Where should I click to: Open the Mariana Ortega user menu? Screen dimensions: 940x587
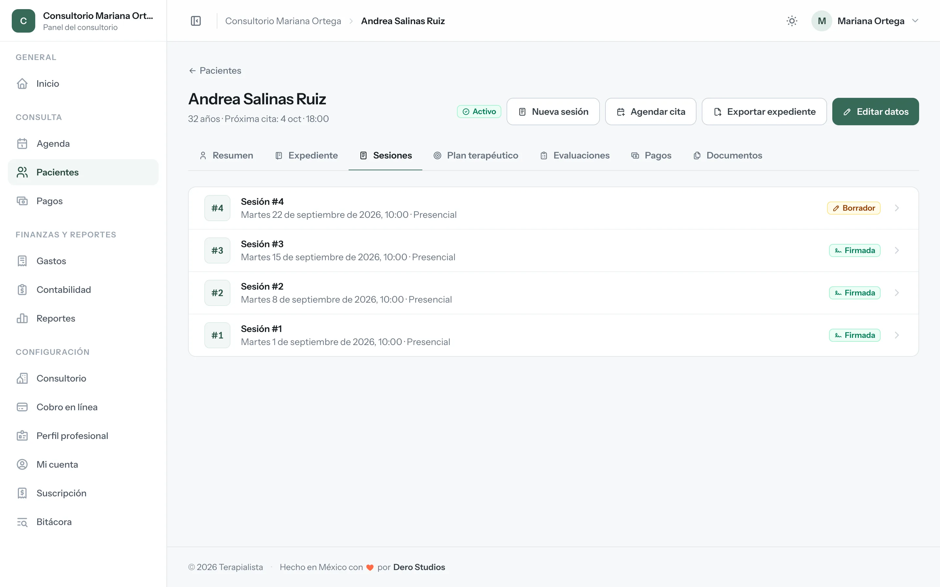[x=866, y=21]
